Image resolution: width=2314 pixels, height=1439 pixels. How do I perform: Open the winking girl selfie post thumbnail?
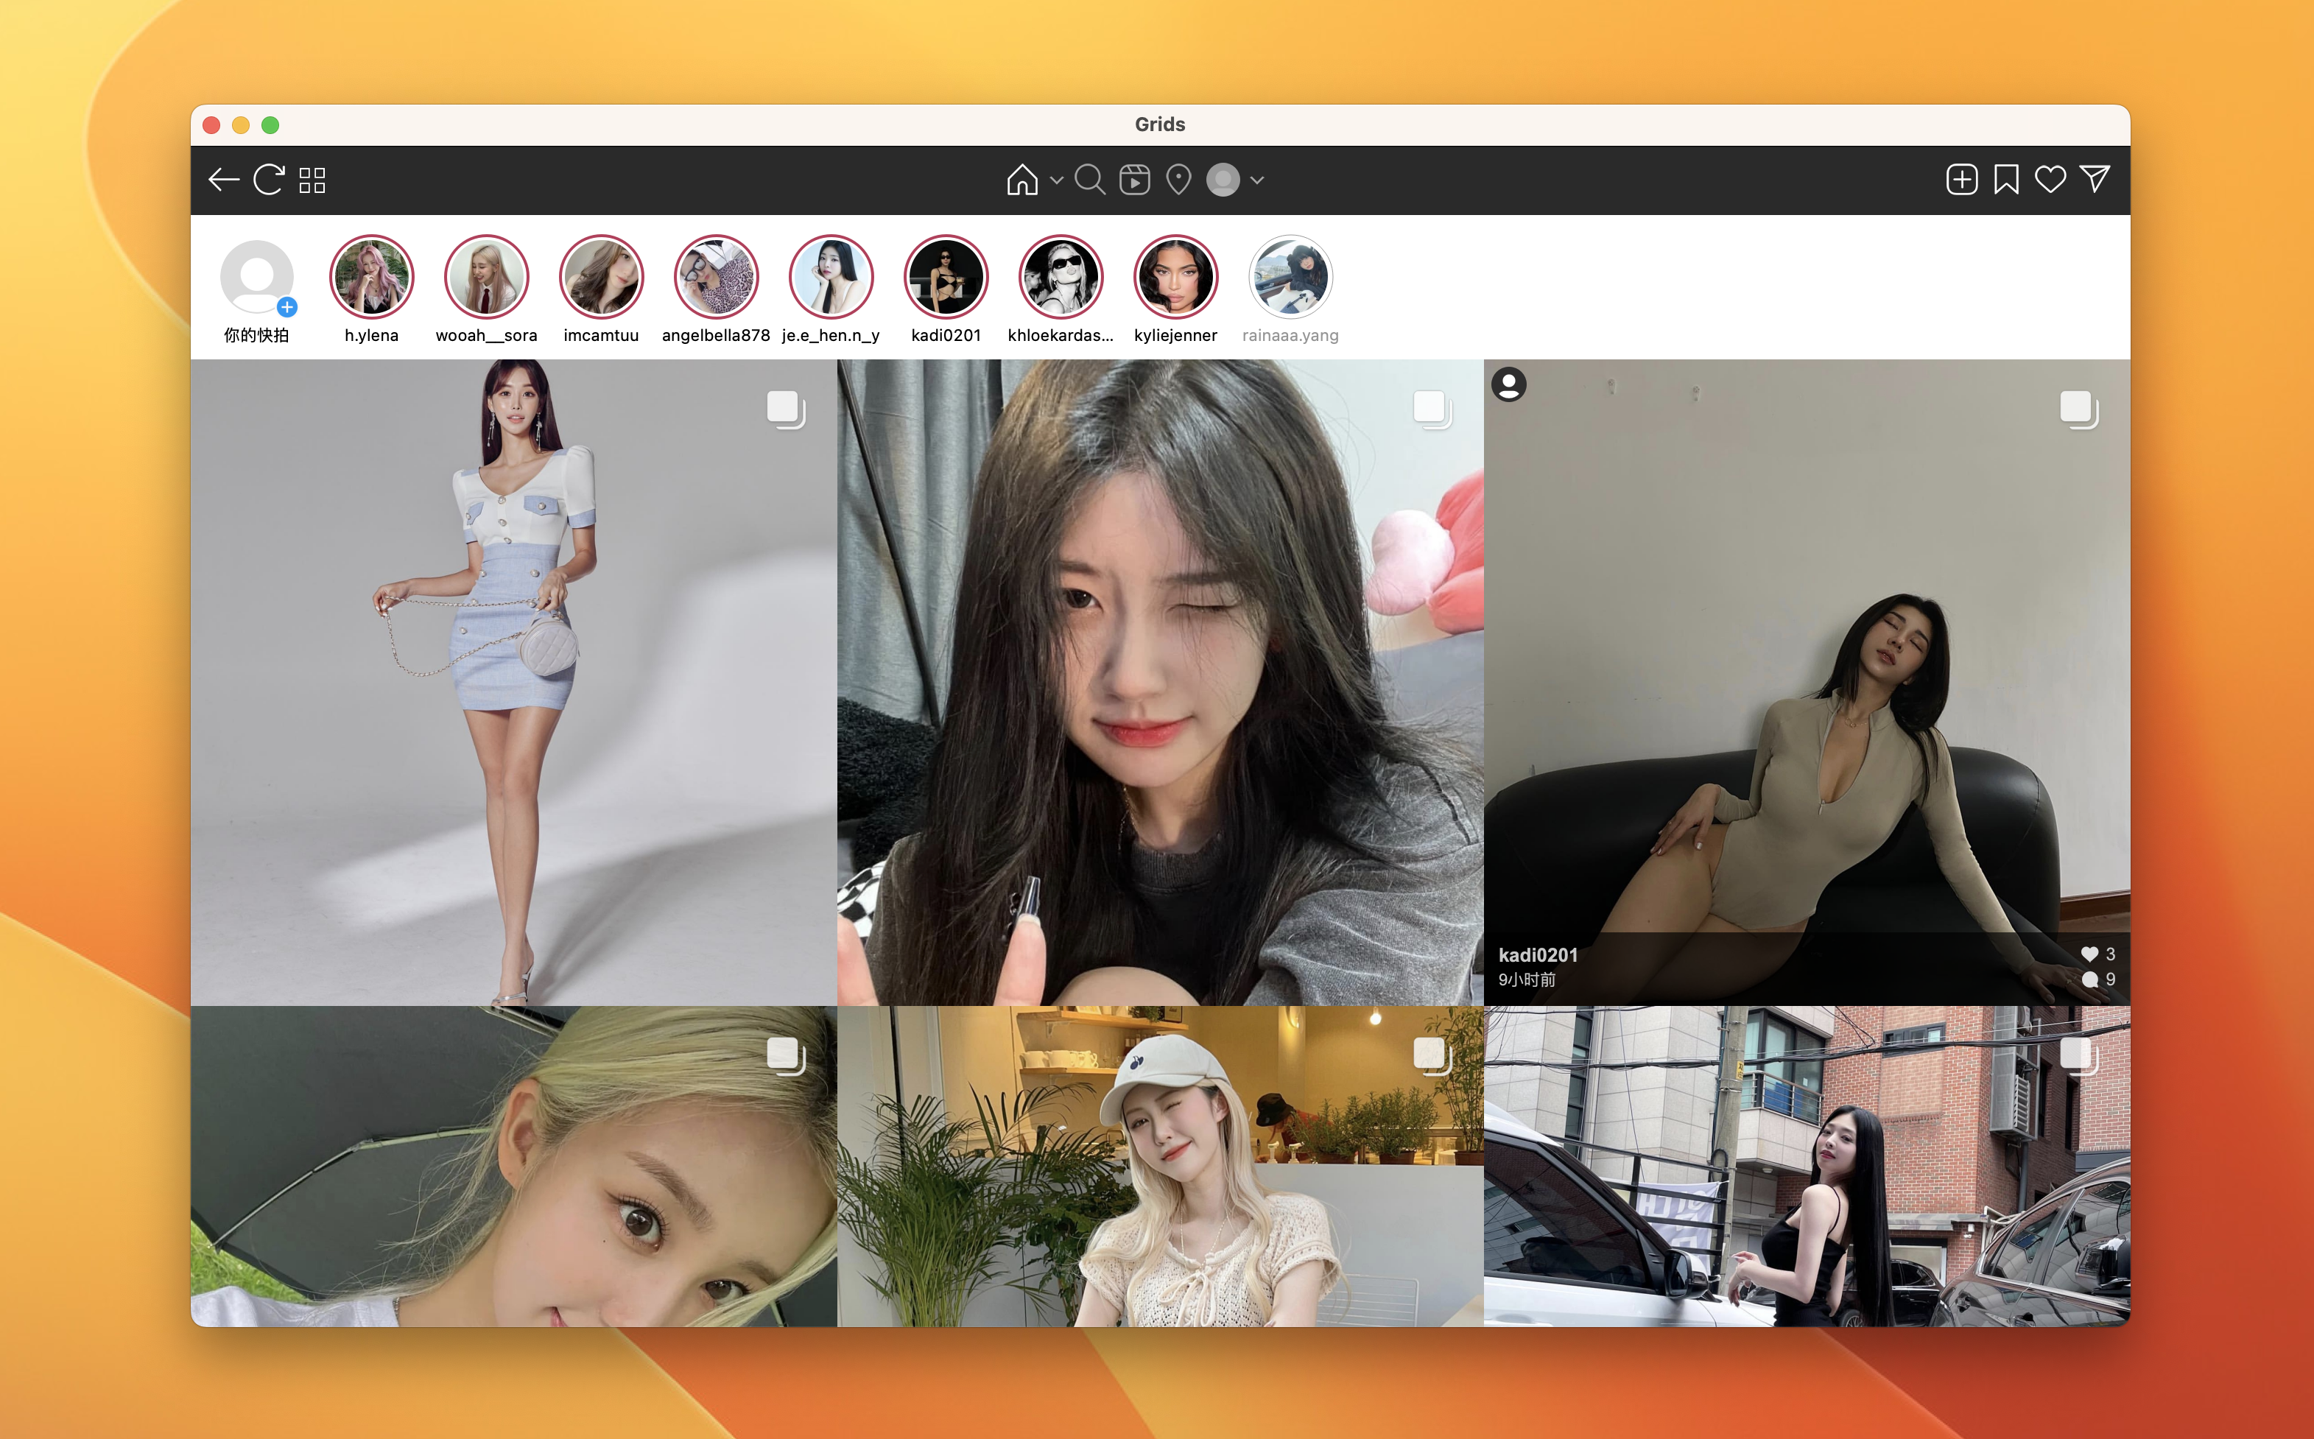click(1159, 681)
